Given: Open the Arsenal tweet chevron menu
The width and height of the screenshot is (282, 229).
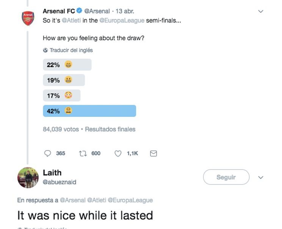Looking at the screenshot, I should point(260,11).
